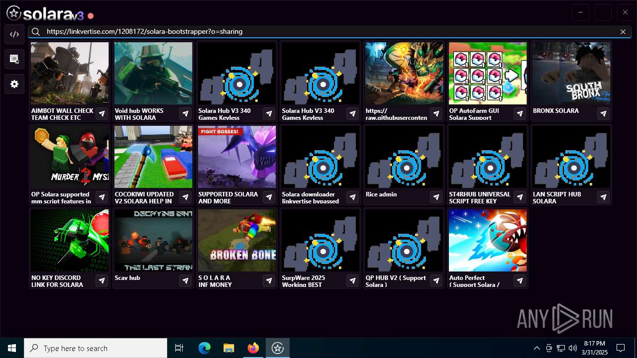Image resolution: width=637 pixels, height=358 pixels.
Task: Select the Scav hub title text
Action: click(x=127, y=278)
